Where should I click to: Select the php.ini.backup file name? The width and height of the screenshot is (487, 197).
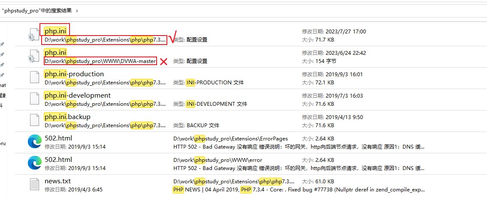67,116
